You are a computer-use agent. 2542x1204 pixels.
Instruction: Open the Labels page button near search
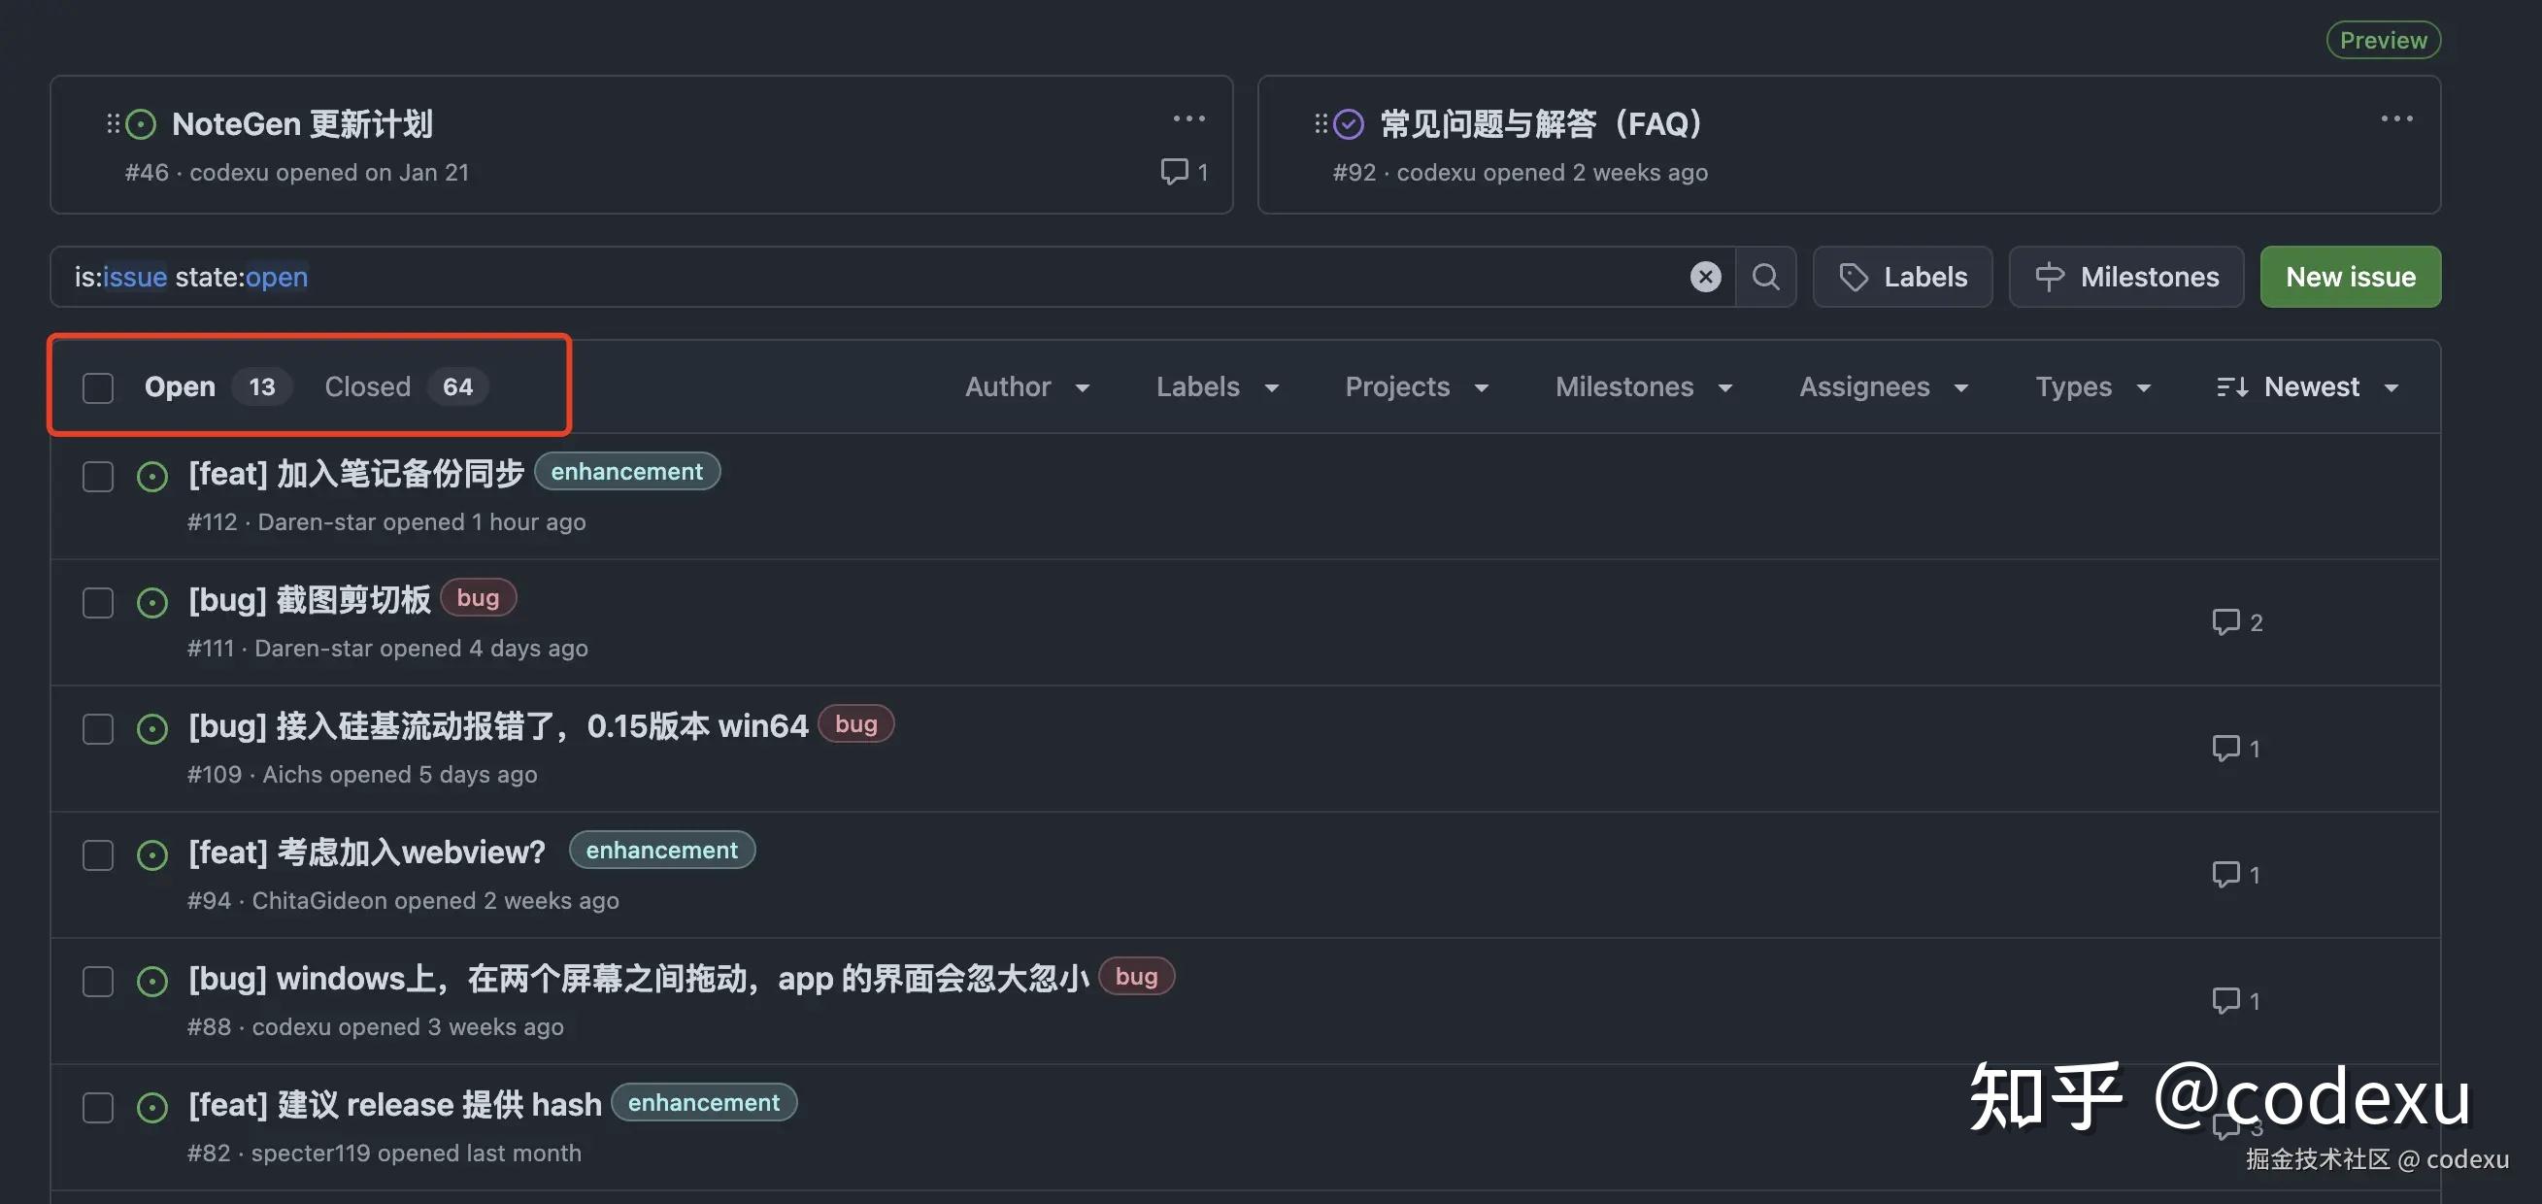click(x=1902, y=278)
